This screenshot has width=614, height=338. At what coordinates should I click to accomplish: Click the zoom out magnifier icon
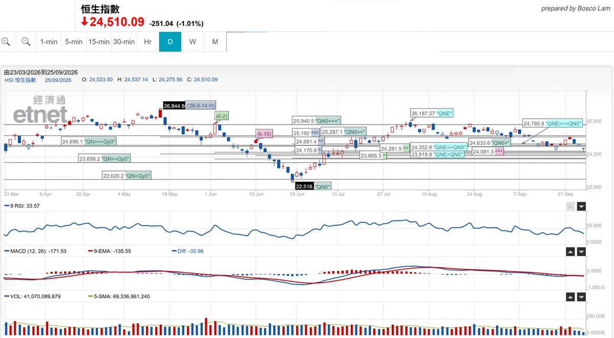tap(26, 41)
